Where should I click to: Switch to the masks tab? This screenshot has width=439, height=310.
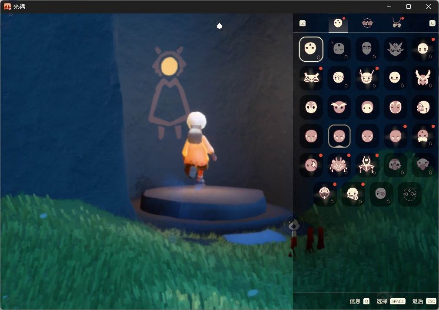[338, 23]
